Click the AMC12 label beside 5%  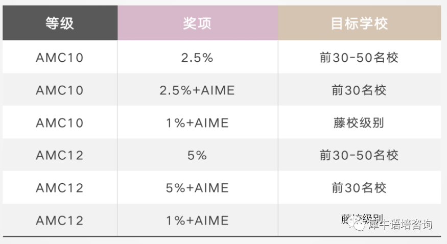click(x=60, y=156)
